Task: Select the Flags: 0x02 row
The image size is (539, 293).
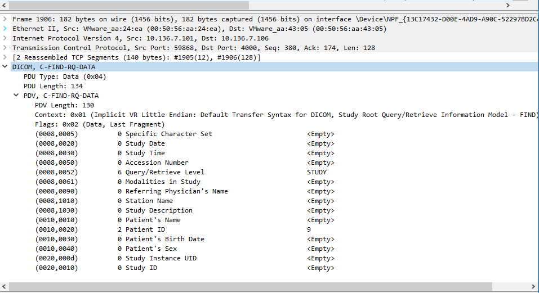Action: (x=99, y=124)
